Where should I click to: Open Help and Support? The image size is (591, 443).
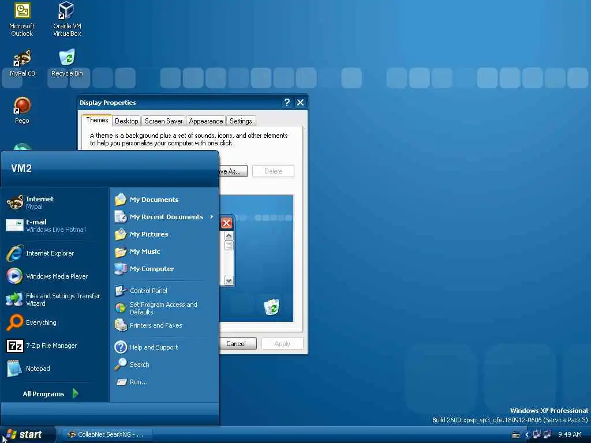pos(164,347)
